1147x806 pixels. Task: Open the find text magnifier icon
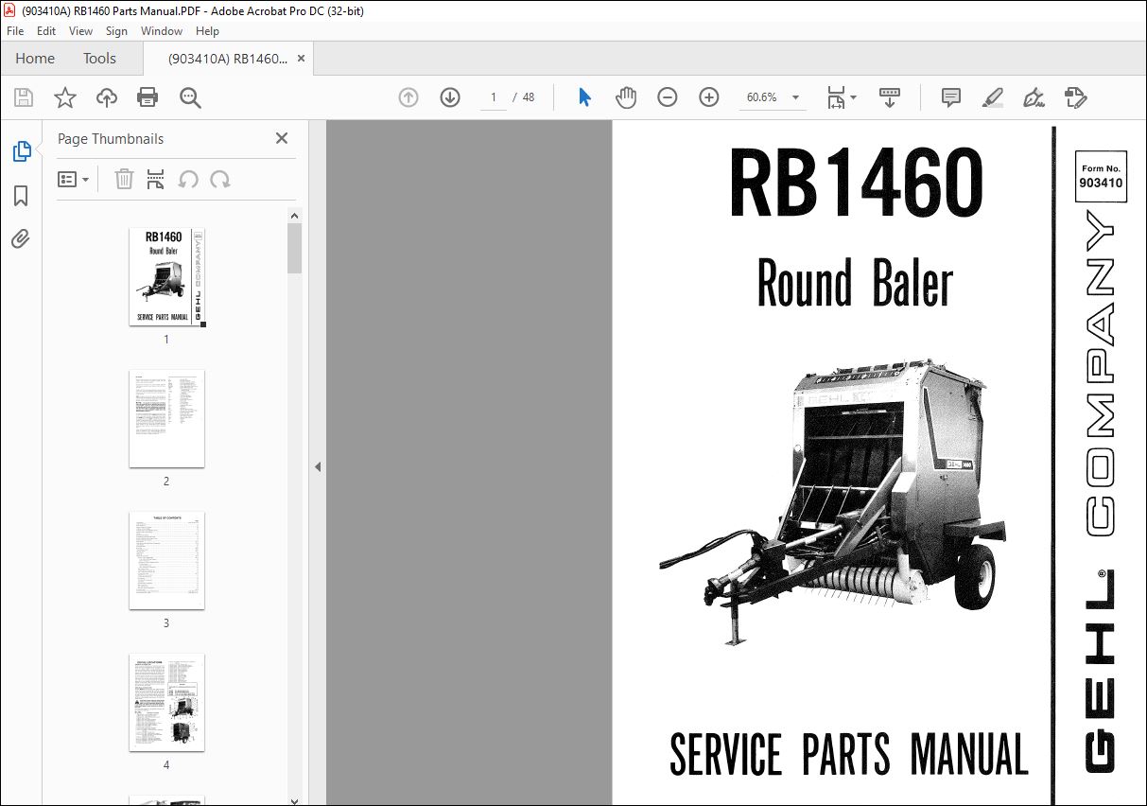click(x=190, y=97)
